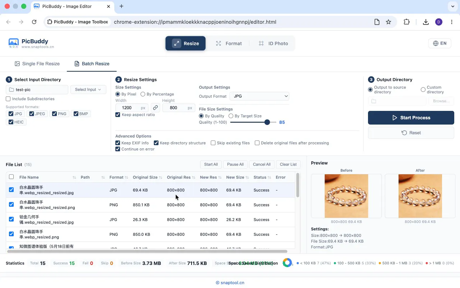Image resolution: width=460 pixels, height=288 pixels.
Task: Toggle Continue on error checkbox
Action: click(118, 149)
